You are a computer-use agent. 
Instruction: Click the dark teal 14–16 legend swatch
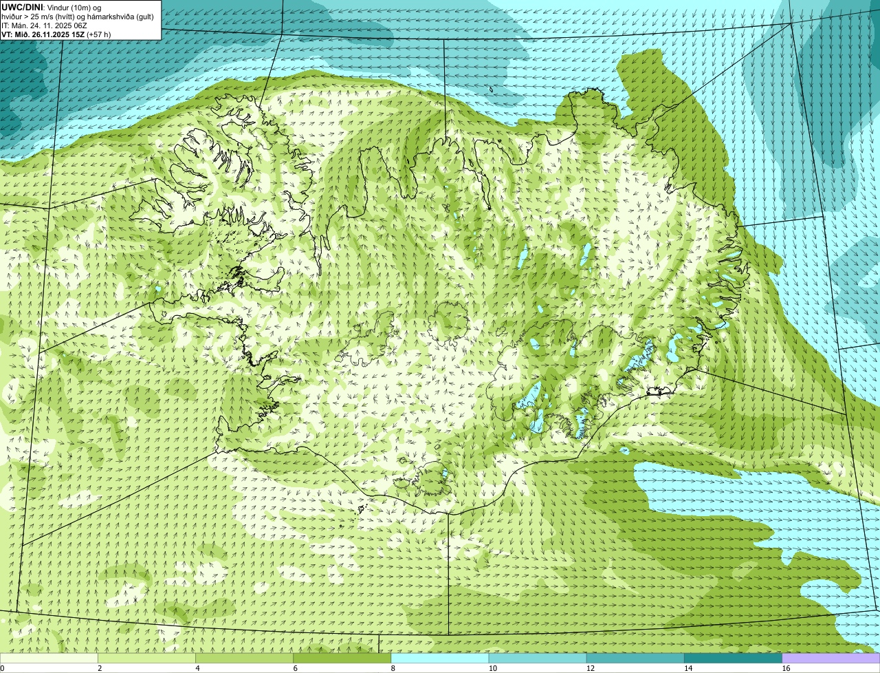(733, 658)
